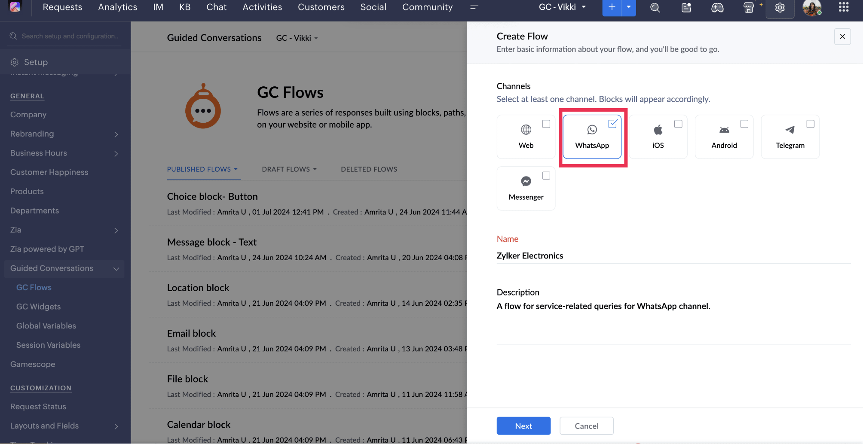Screen dimensions: 863x444
Task: Open the apps grid launcher icon
Action: pos(843,7)
